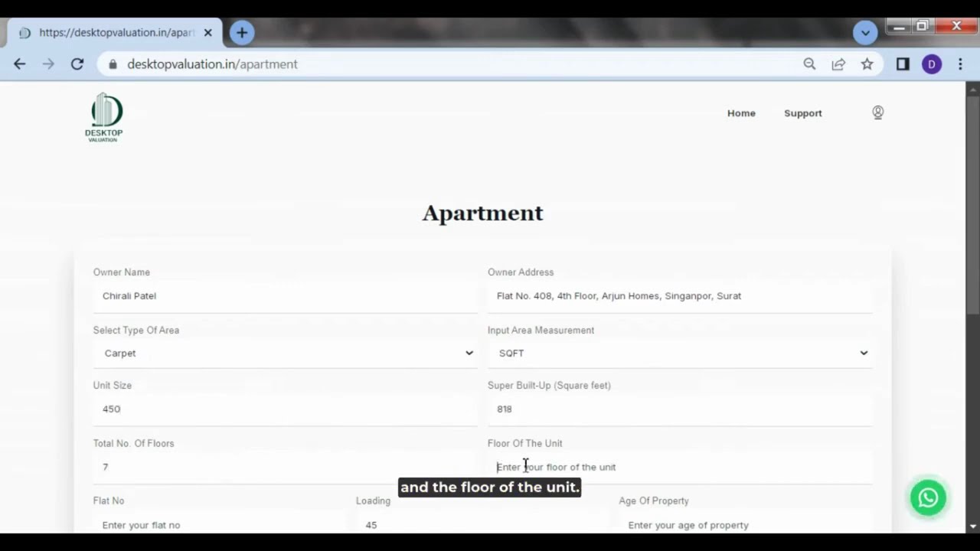Open the Support nav link
The image size is (980, 551).
(803, 113)
